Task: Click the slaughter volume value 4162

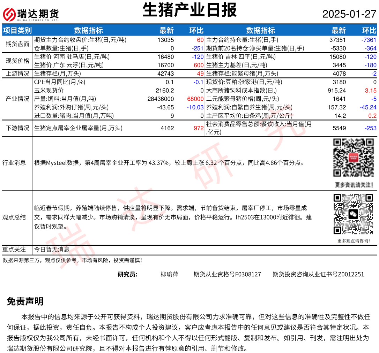Action: click(167, 128)
